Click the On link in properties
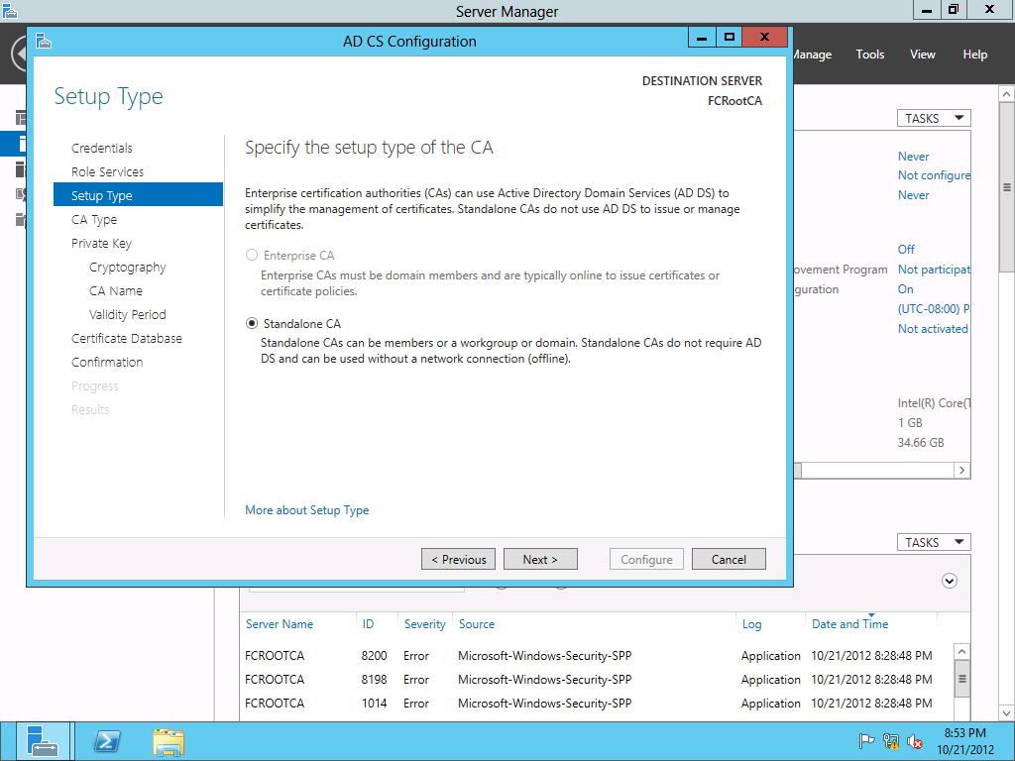The width and height of the screenshot is (1015, 761). point(906,289)
